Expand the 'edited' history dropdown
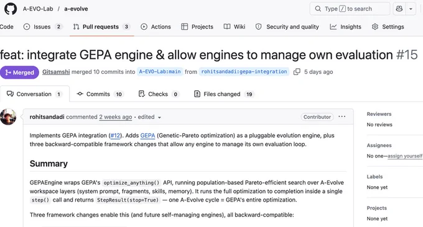Image resolution: width=423 pixels, height=227 pixels. pos(149,117)
